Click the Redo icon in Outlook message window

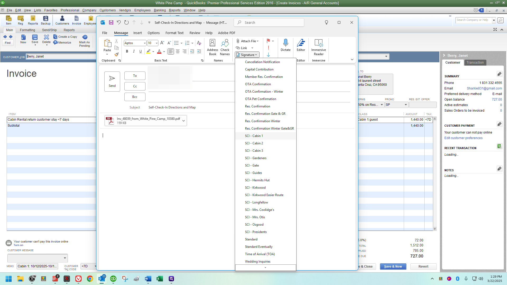[126, 22]
